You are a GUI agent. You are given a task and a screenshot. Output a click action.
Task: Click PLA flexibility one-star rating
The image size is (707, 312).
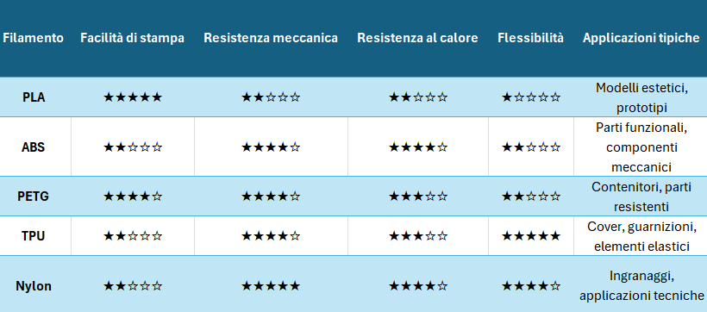(x=531, y=97)
